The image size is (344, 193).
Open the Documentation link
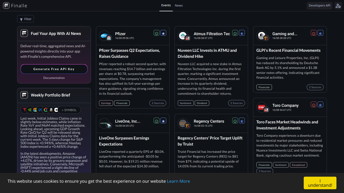[x=54, y=78]
